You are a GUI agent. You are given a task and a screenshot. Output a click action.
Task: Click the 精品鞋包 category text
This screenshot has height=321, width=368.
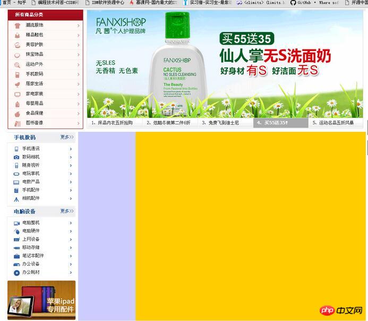(x=35, y=35)
